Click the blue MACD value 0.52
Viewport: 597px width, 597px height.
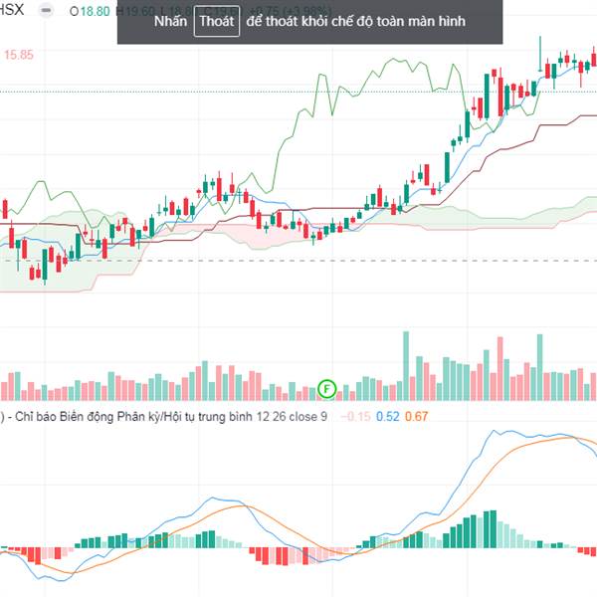[388, 417]
